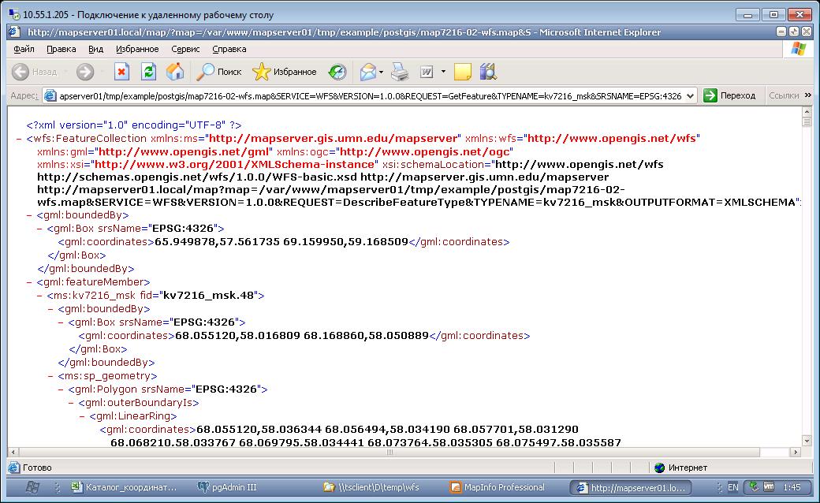Open the Правка menu

[61, 49]
